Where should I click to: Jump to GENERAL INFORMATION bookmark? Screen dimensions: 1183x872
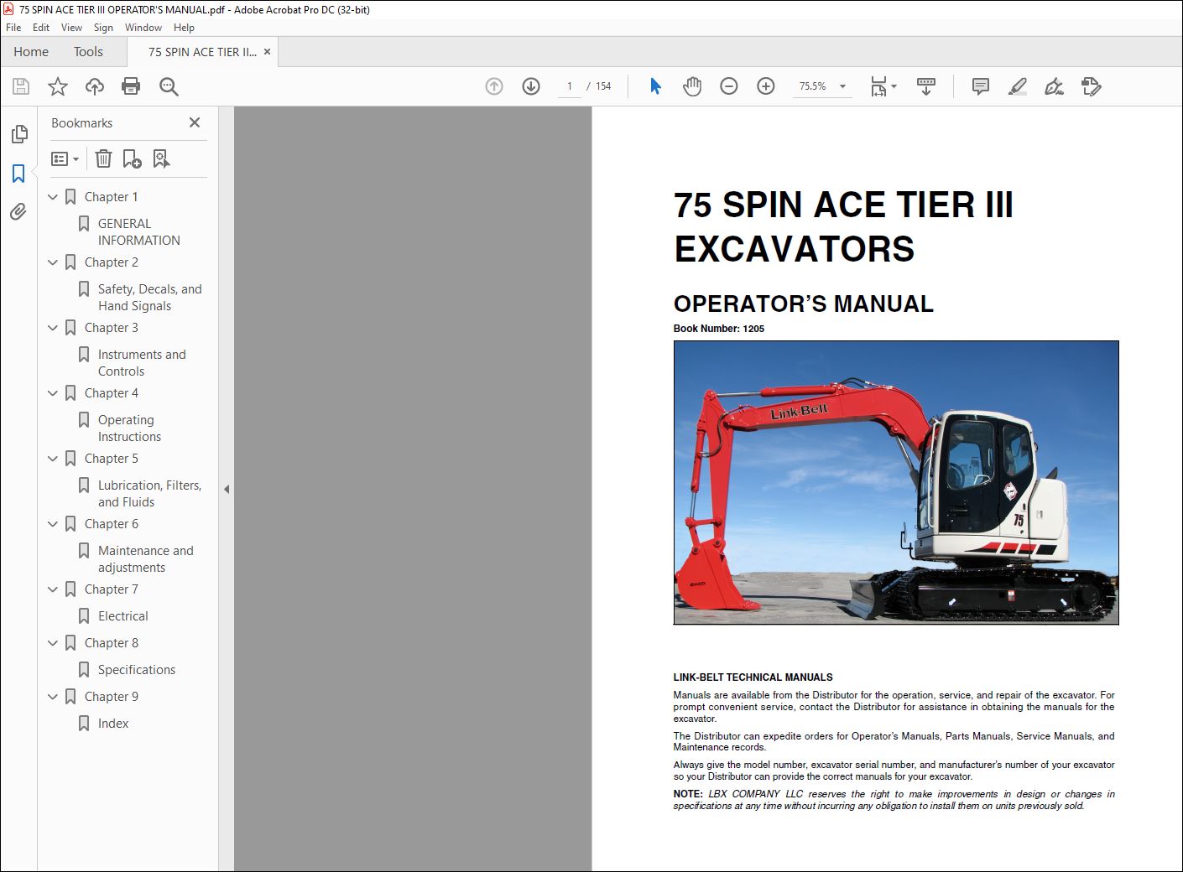point(139,232)
